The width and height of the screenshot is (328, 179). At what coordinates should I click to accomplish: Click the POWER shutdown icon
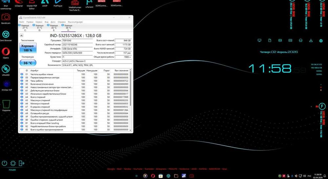tap(4, 163)
